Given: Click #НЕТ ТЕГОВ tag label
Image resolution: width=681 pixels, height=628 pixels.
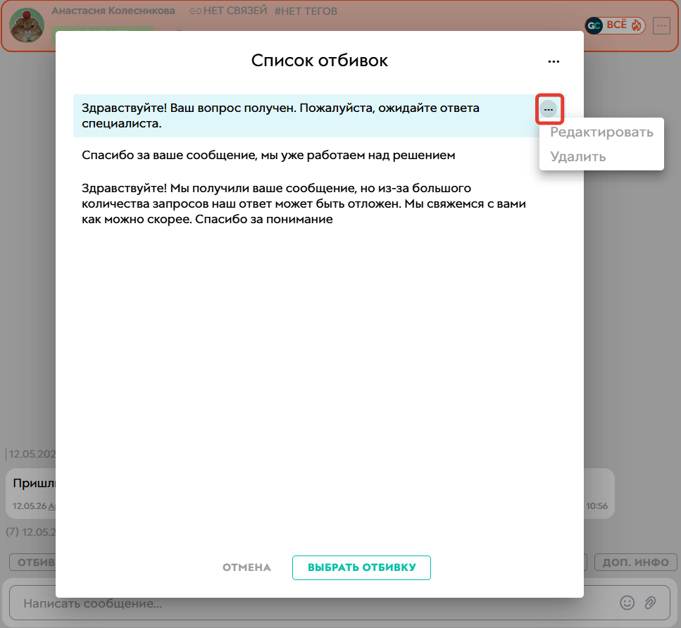Looking at the screenshot, I should point(306,11).
